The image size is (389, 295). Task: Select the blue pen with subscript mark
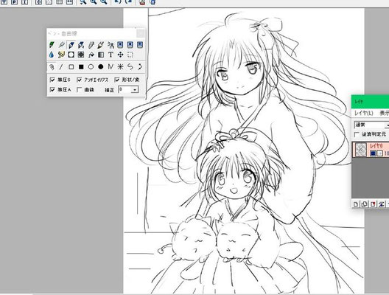coord(81,45)
